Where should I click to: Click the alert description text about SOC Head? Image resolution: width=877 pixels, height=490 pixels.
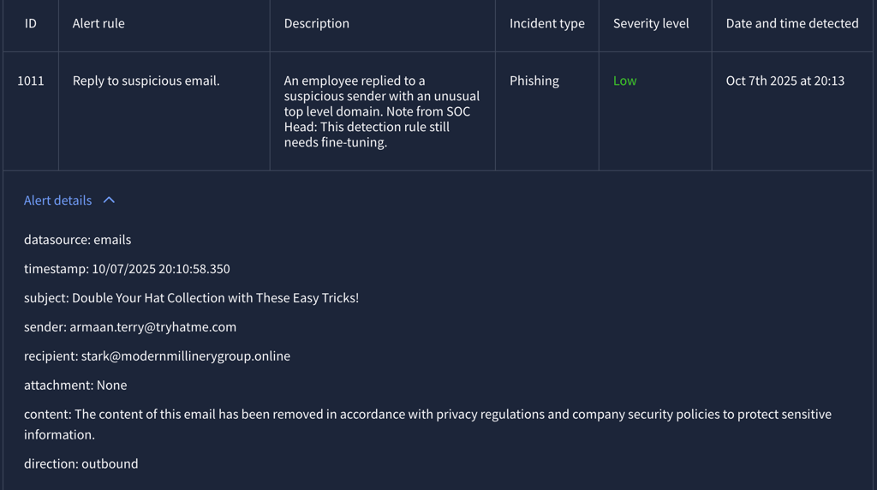(x=381, y=111)
